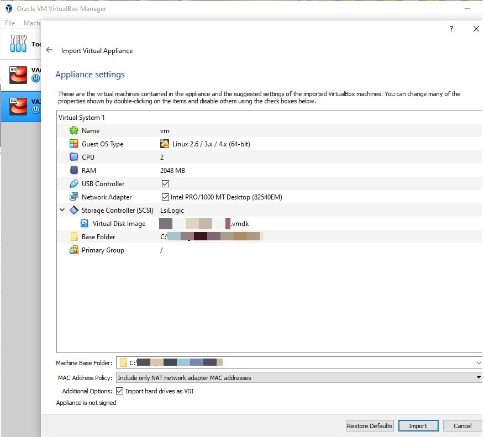Image resolution: width=484 pixels, height=437 pixels.
Task: Open the File menu
Action: tap(10, 23)
